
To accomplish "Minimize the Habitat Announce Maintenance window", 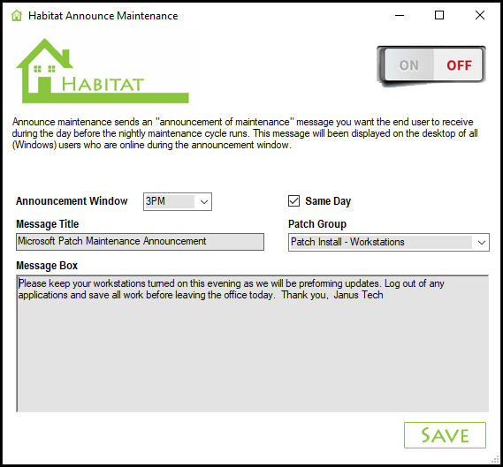I will tap(400, 15).
